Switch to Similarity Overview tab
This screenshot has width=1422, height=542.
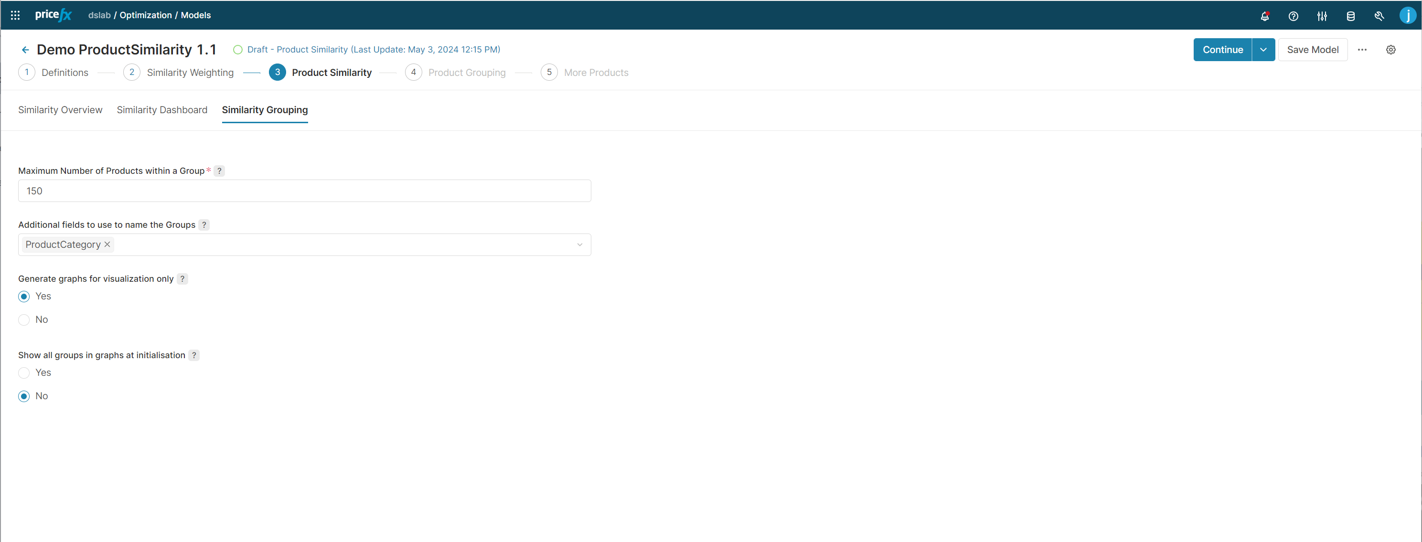click(x=60, y=110)
